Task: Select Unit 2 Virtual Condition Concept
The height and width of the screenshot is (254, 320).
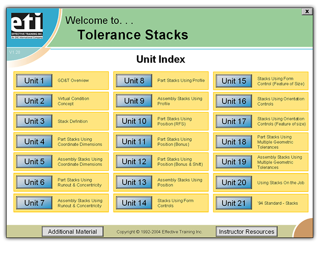Action: click(34, 101)
